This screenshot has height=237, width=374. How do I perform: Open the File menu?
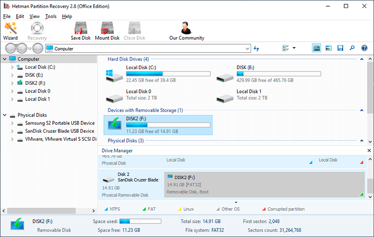click(x=7, y=17)
